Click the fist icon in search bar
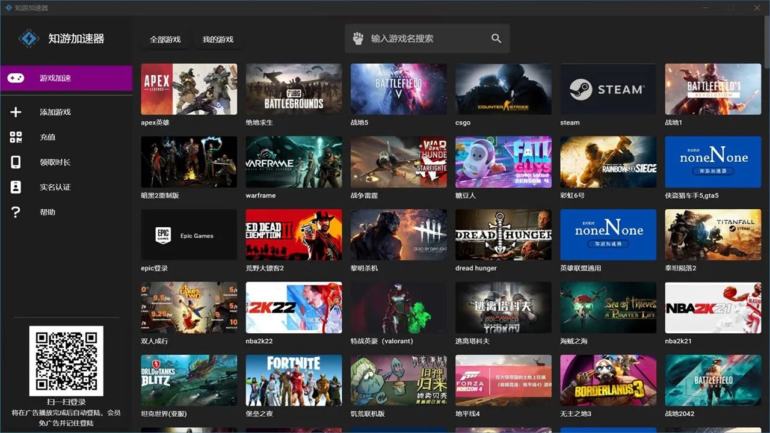This screenshot has height=433, width=770. (x=357, y=38)
